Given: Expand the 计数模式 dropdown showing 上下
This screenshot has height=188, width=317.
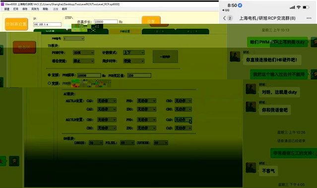Looking at the screenshot, I should (x=133, y=53).
